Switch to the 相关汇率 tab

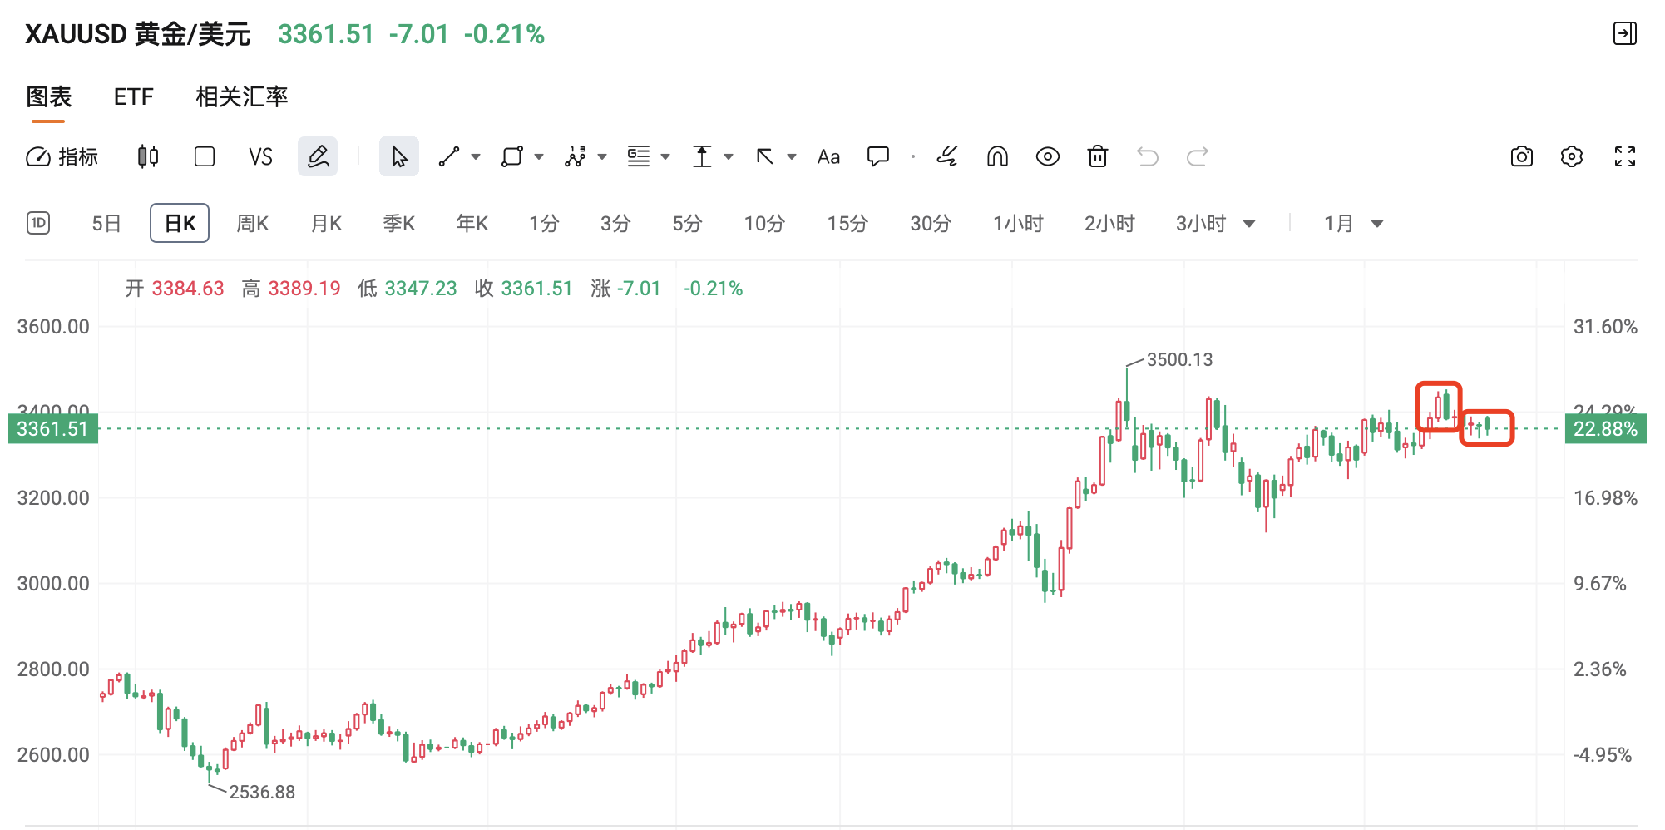pos(241,96)
